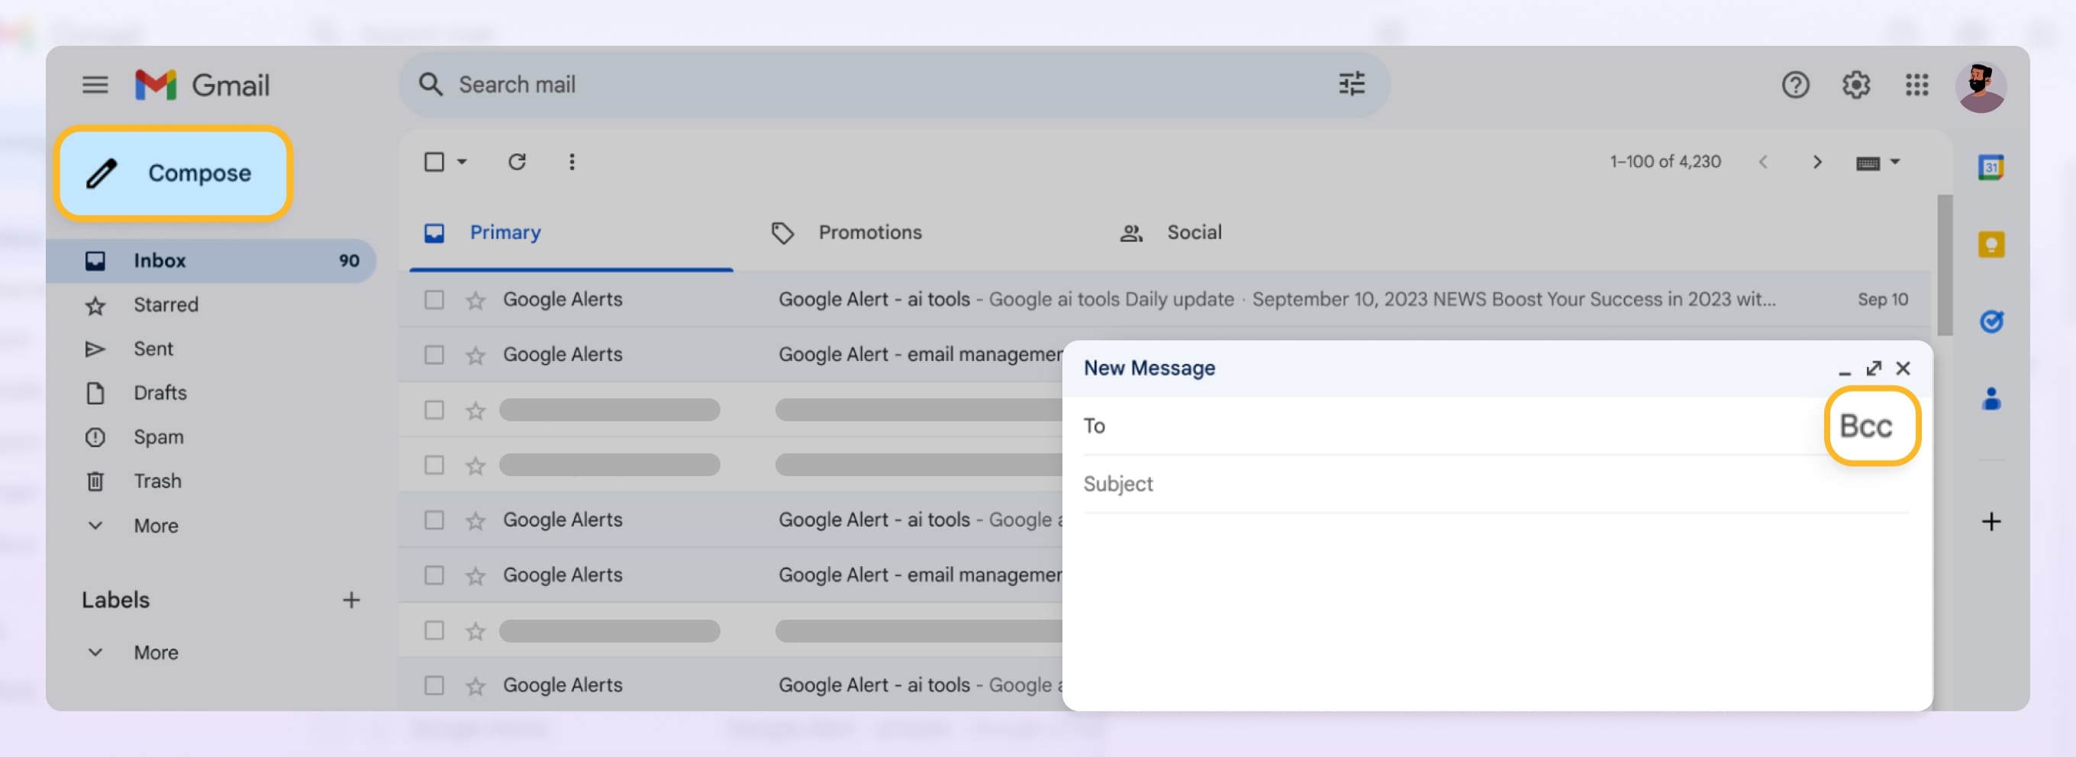Open the Compose button to start new email
The width and height of the screenshot is (2076, 757).
tap(173, 172)
